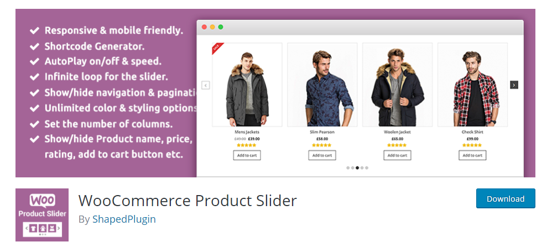This screenshot has height=247, width=552.
Task: Click the checkmark beside Set the number of columns
Action: (x=34, y=124)
